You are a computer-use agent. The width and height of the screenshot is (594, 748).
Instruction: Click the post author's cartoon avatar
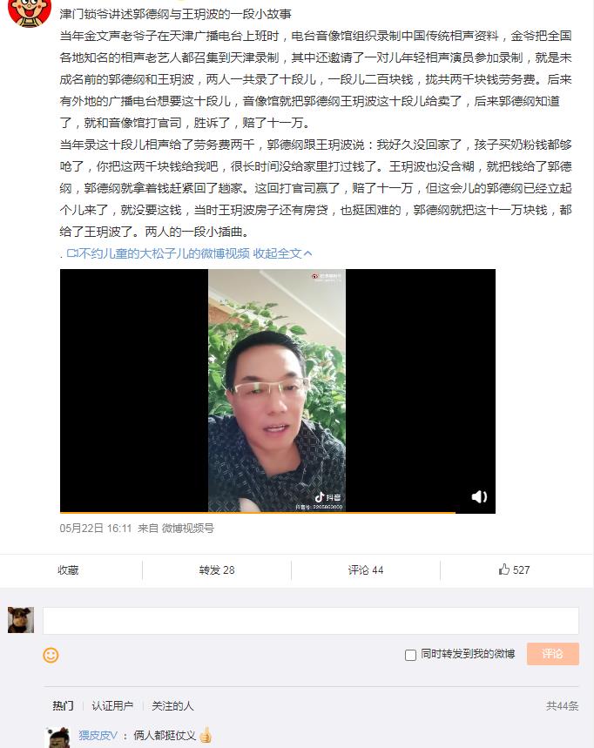point(30,12)
